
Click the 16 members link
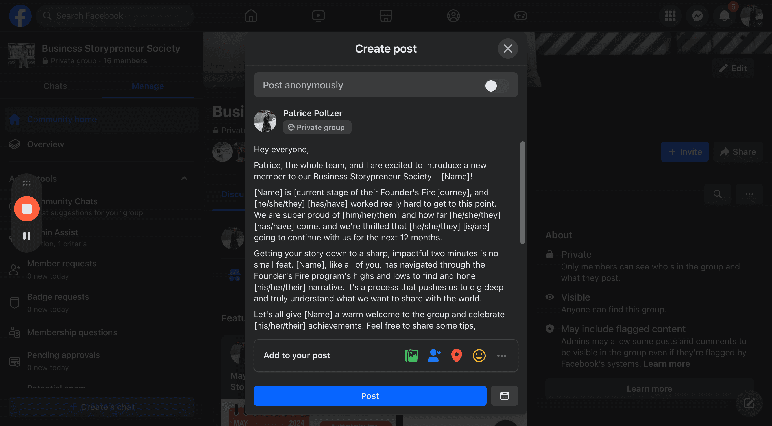[x=125, y=61]
